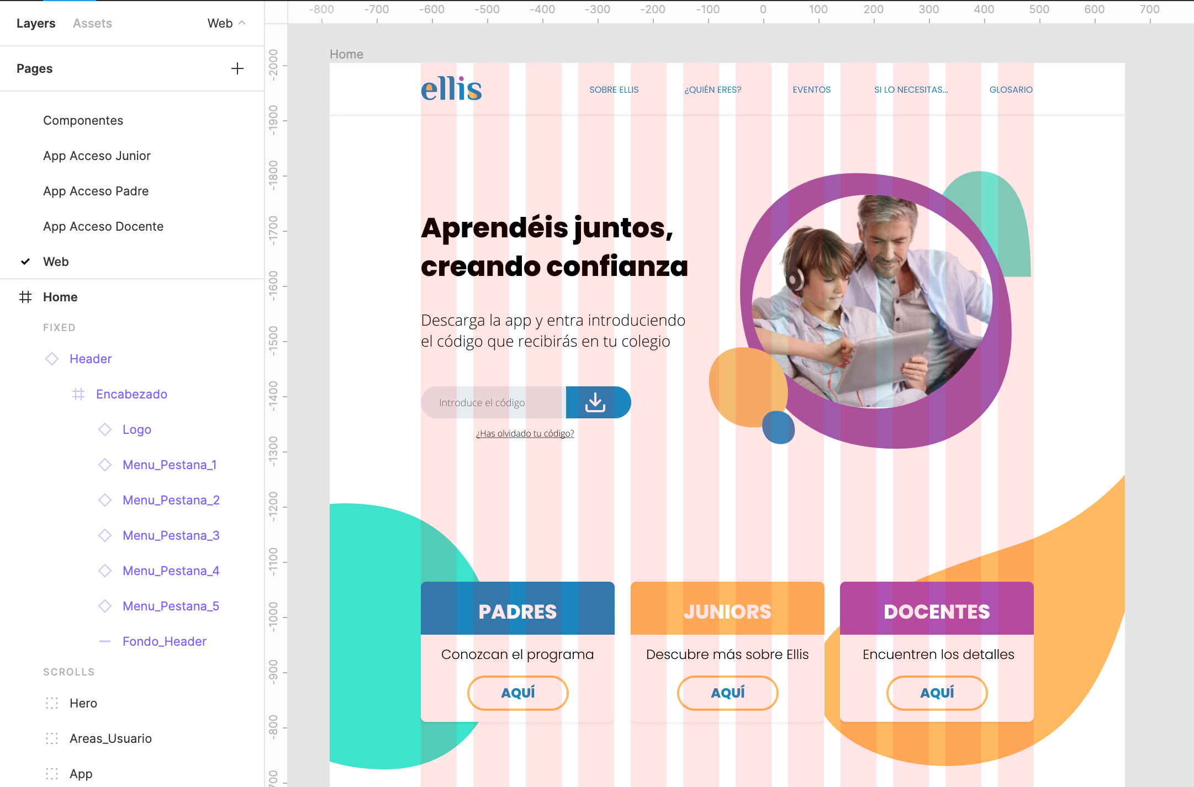This screenshot has height=787, width=1194.
Task: Select the Header layer
Action: pos(91,359)
